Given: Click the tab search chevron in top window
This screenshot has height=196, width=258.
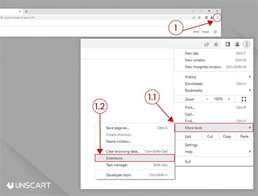Looking at the screenshot, I should (193, 11).
